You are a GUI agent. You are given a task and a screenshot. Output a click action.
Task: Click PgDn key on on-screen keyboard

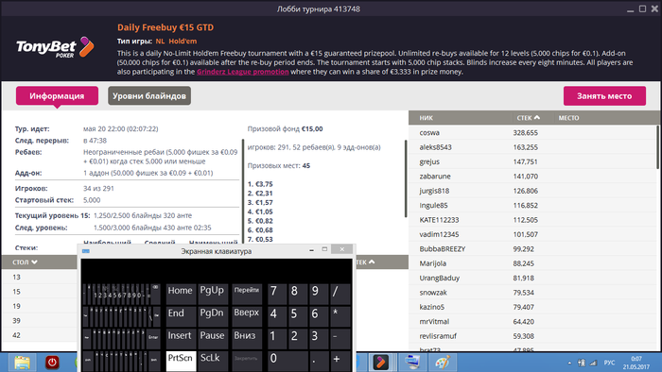click(212, 316)
